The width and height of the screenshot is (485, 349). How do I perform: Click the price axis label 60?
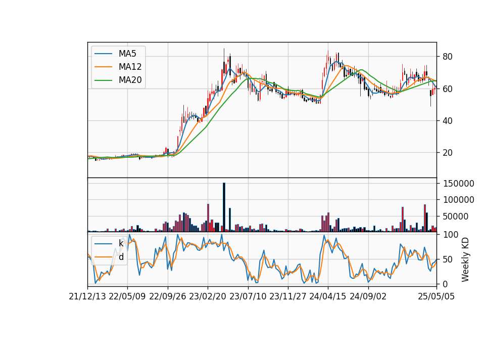[448, 89]
